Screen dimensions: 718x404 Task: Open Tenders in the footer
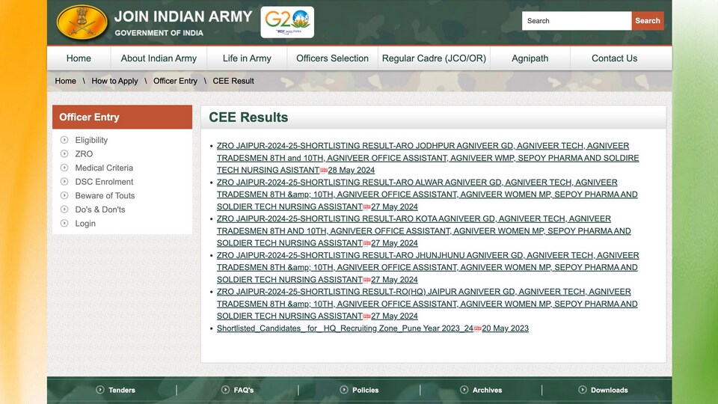122,391
